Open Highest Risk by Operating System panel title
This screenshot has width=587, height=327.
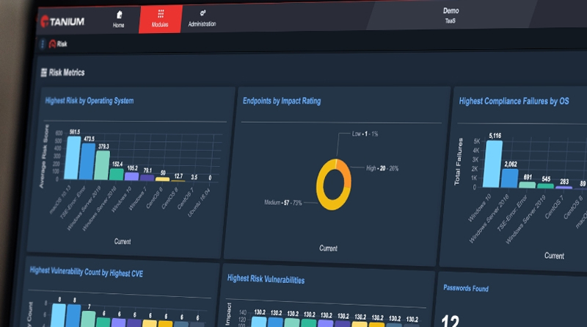point(89,101)
